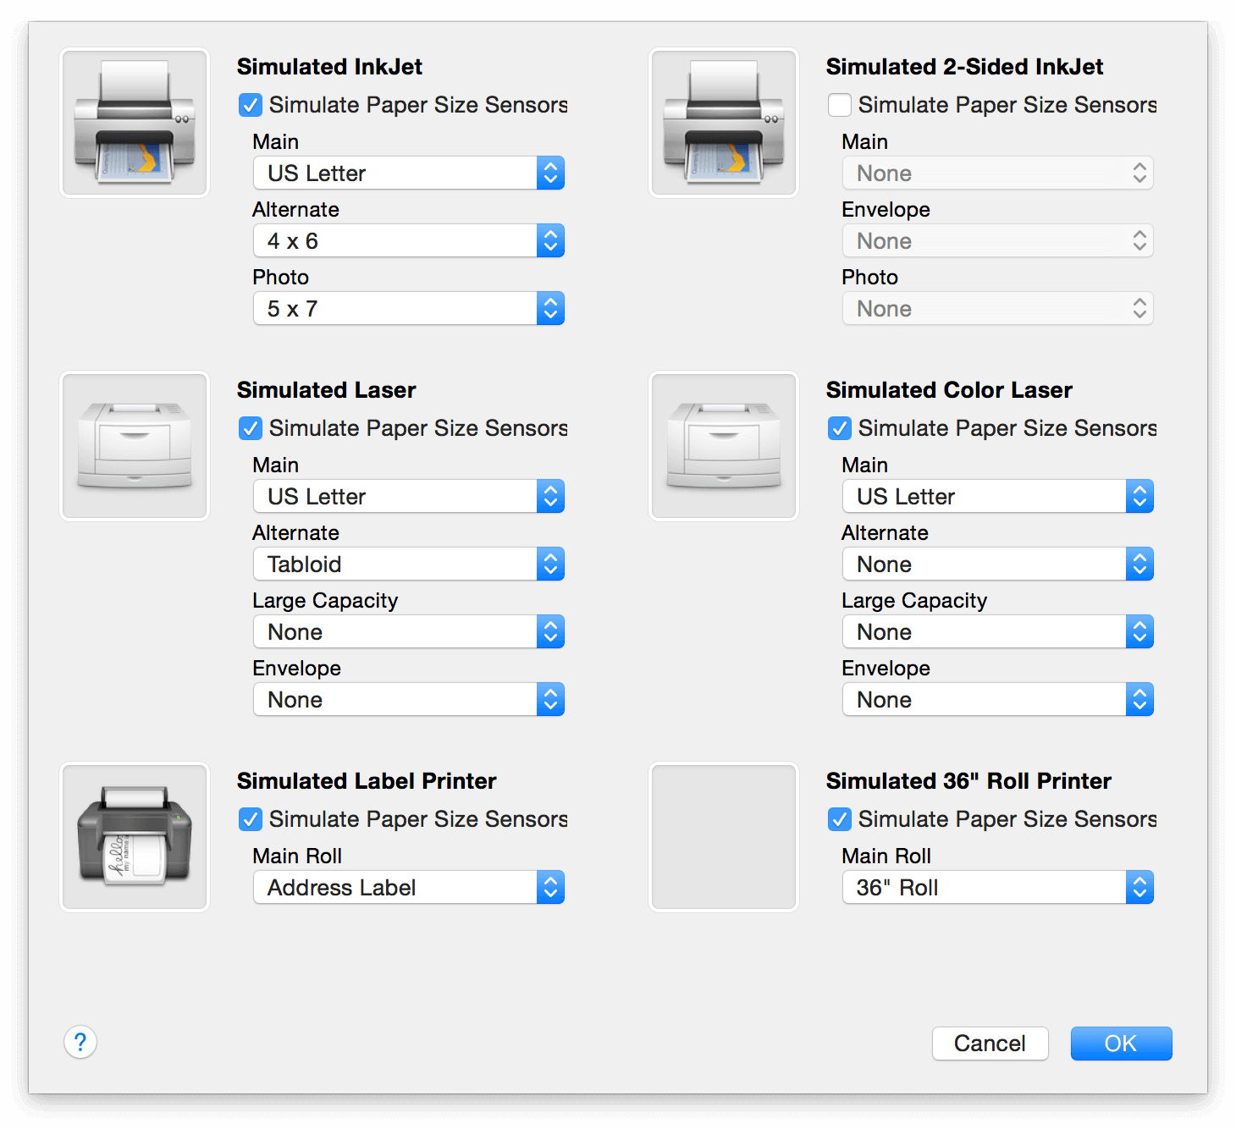
Task: Open the 36" Roll dropdown
Action: pos(997,887)
